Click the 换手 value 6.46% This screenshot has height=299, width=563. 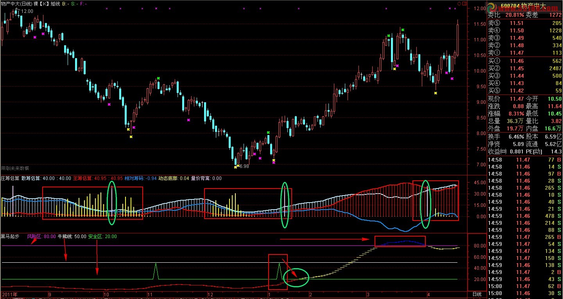[516, 137]
